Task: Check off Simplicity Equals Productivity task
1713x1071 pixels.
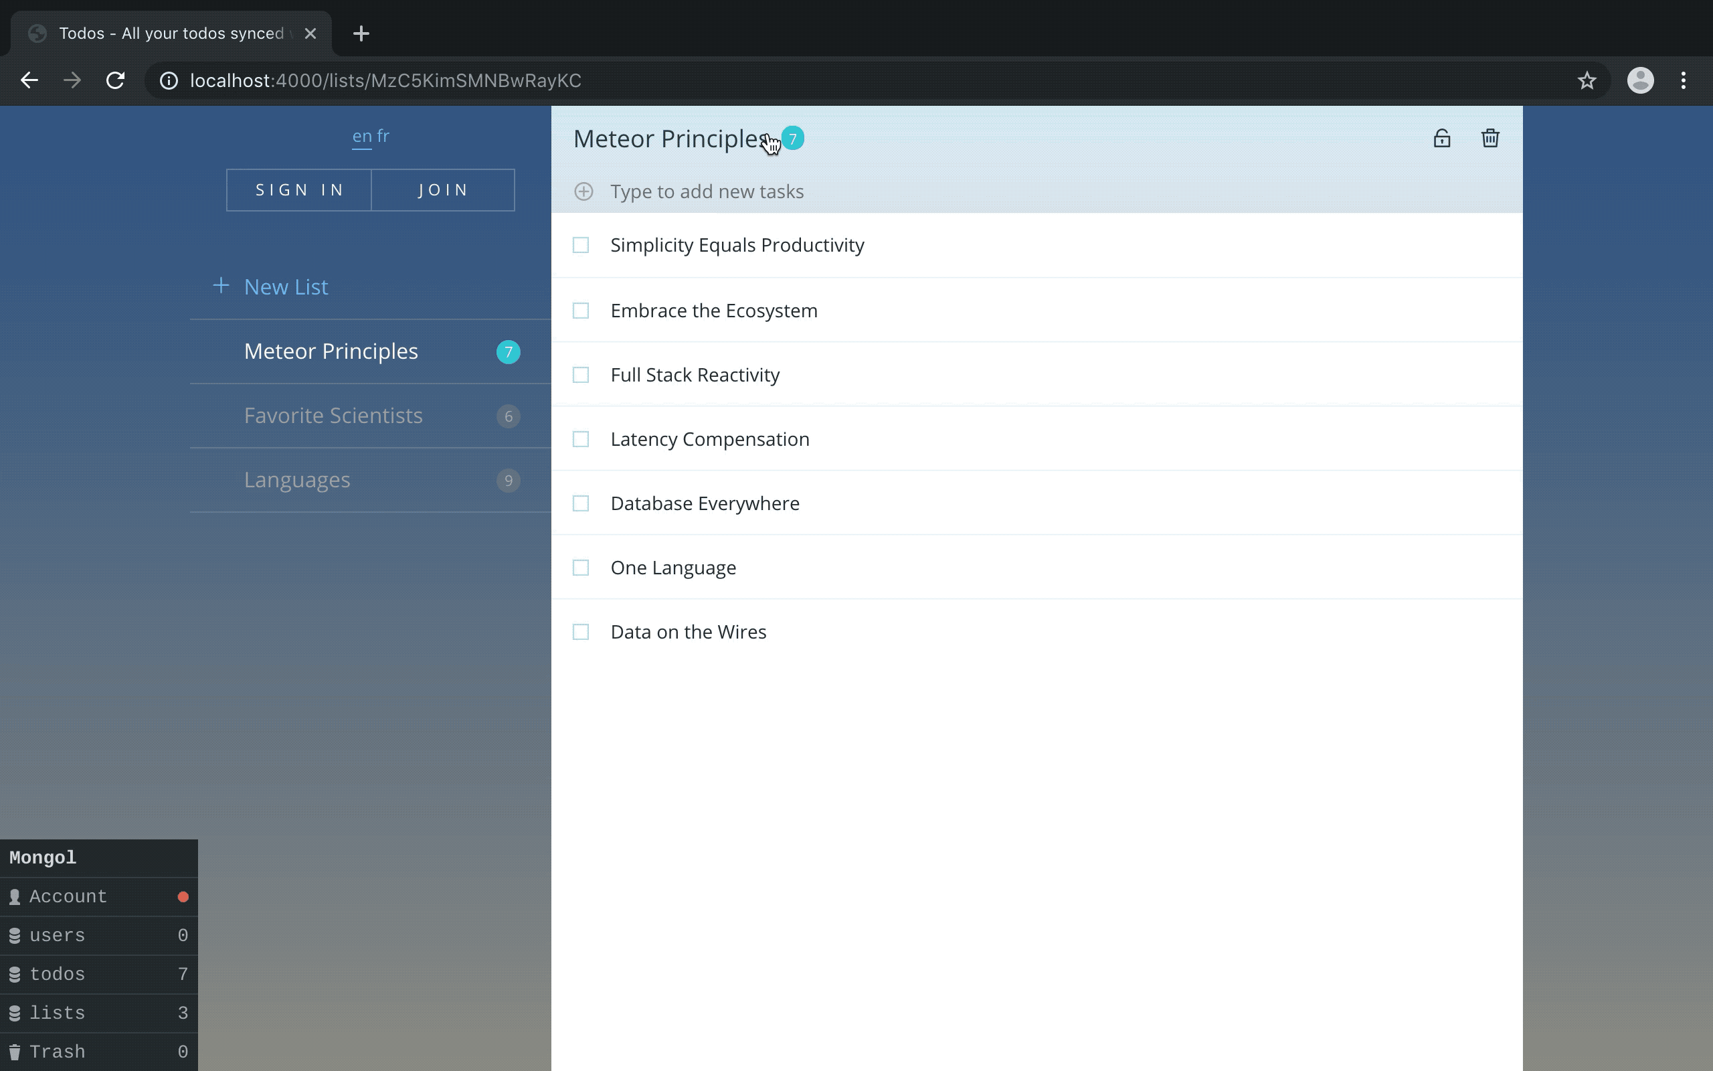Action: (580, 245)
